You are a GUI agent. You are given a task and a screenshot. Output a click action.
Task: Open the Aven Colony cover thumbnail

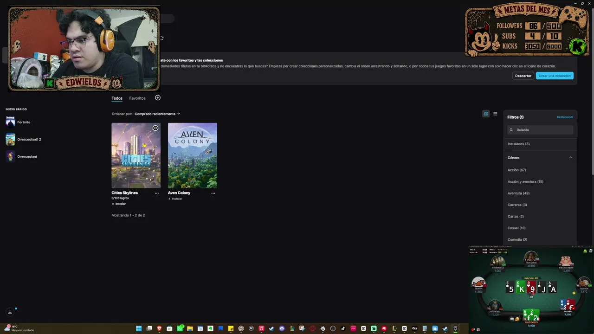(x=193, y=155)
